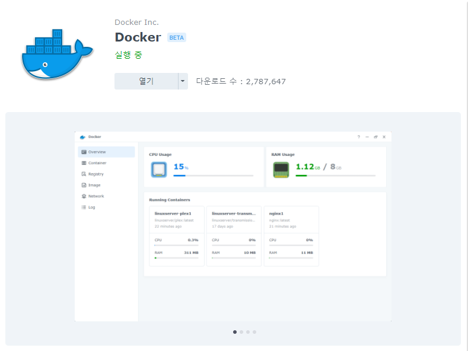Click the 실행 중 status text
This screenshot has height=351, width=468.
(128, 55)
